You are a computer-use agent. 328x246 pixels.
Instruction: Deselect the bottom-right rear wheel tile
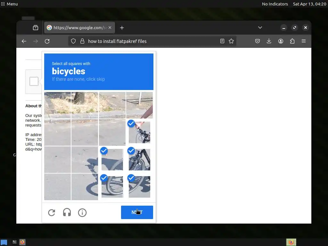pyautogui.click(x=139, y=187)
